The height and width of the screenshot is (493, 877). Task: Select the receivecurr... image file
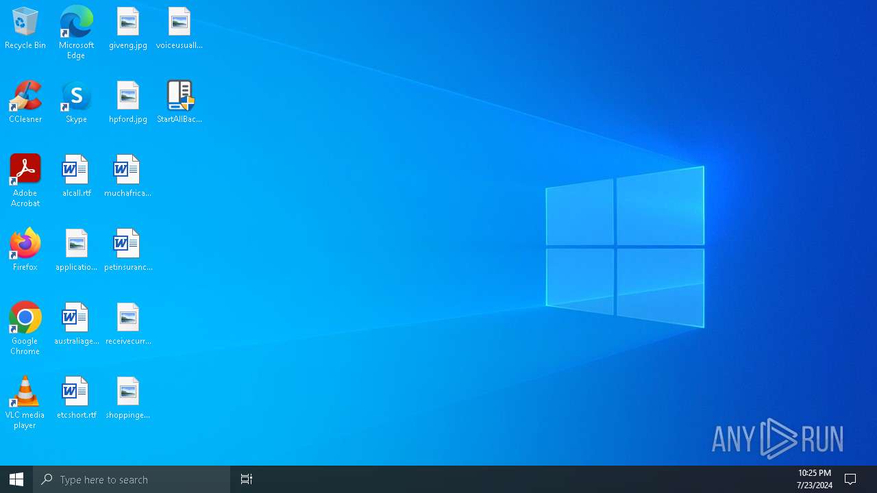(x=128, y=325)
